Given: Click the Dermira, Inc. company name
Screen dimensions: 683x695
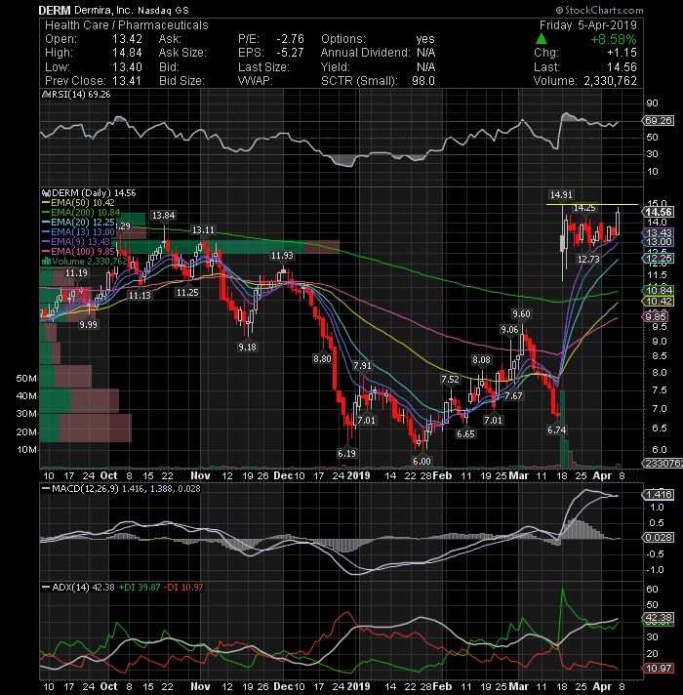Looking at the screenshot, I should click(103, 10).
